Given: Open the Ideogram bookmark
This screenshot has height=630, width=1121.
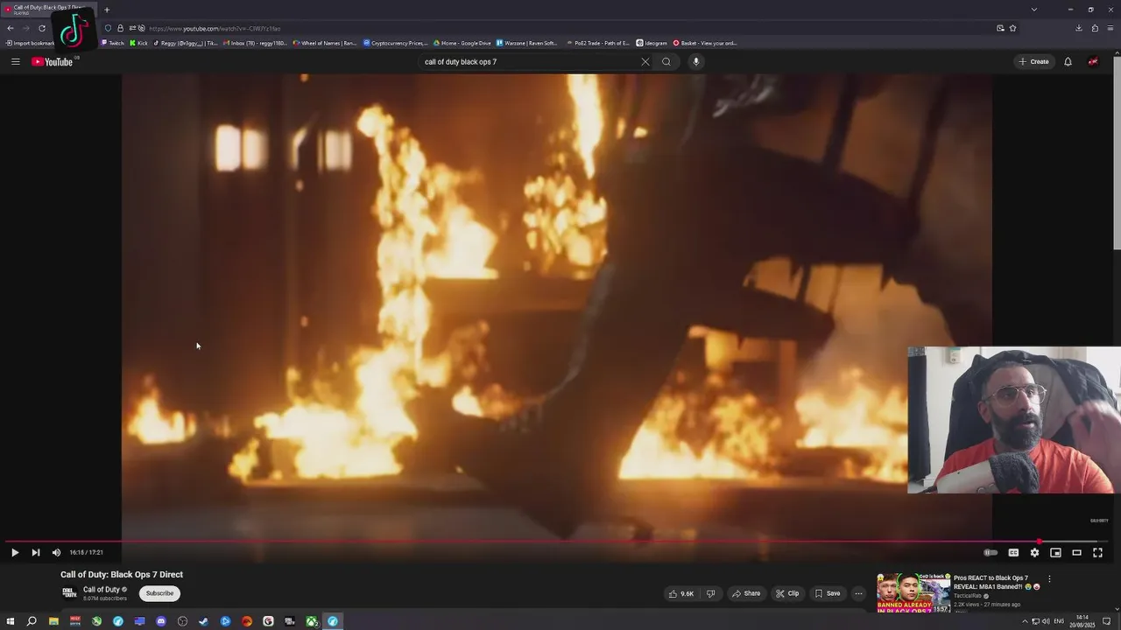Looking at the screenshot, I should tap(652, 43).
